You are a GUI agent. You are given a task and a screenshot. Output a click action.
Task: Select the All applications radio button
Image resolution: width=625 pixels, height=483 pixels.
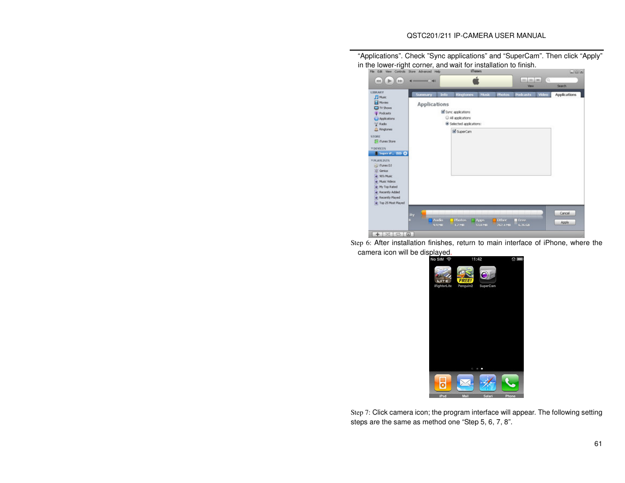447,118
